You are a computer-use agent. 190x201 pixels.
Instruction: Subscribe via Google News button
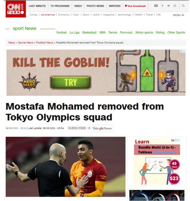102,128
